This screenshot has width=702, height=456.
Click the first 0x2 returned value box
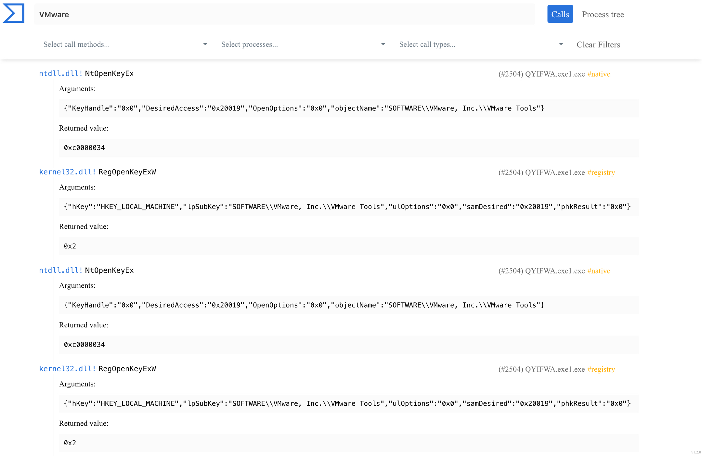(348, 247)
